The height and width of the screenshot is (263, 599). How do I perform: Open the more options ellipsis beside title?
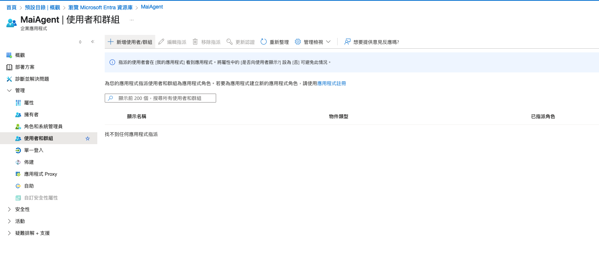coord(132,20)
